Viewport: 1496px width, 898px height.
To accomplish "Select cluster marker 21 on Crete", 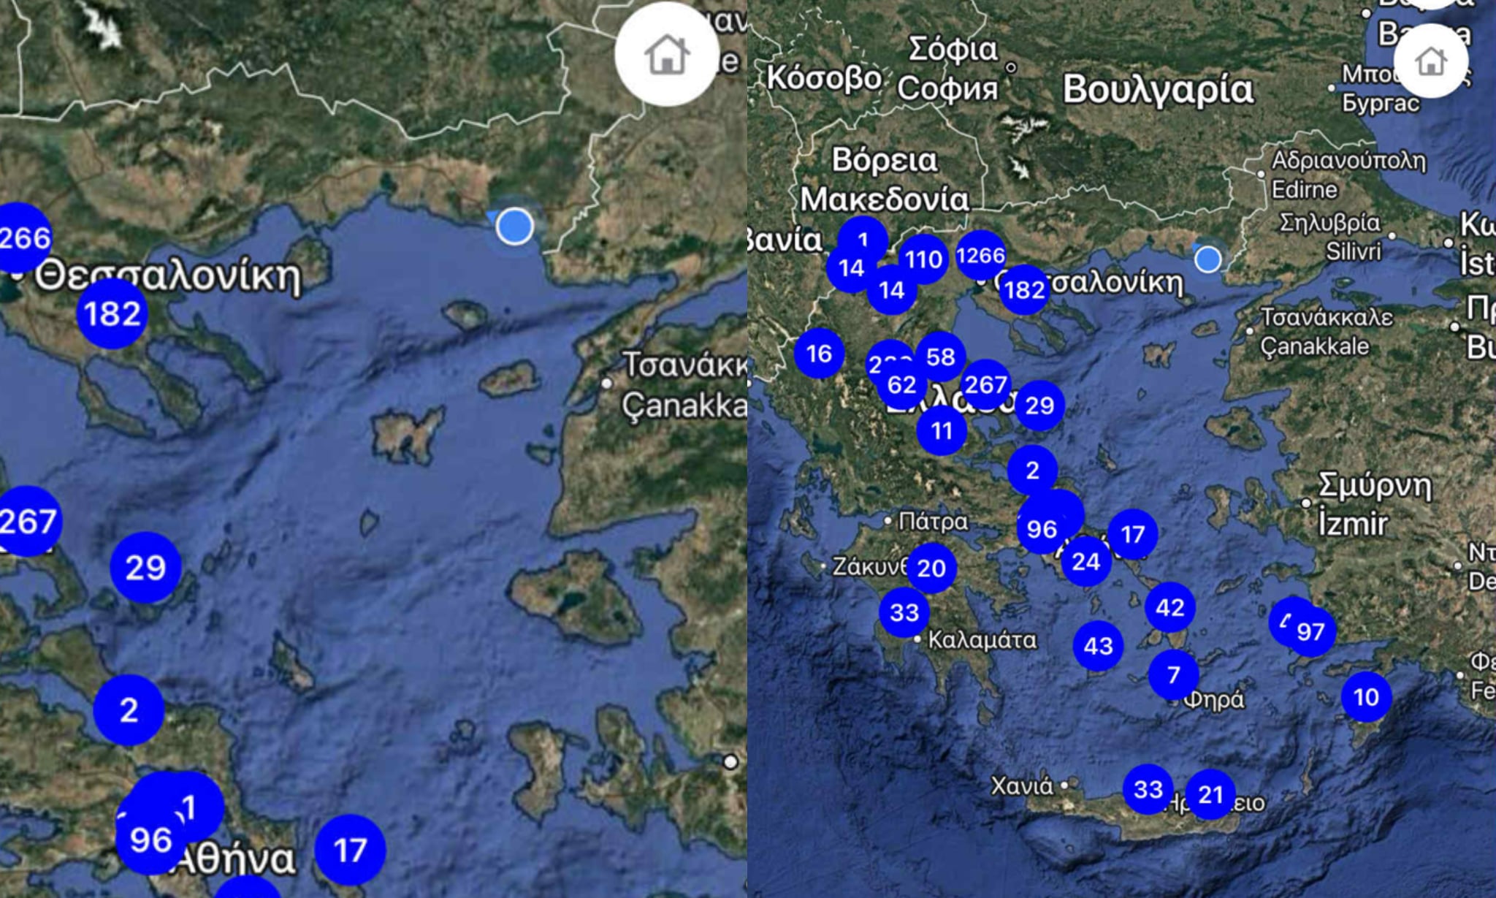I will (1210, 794).
